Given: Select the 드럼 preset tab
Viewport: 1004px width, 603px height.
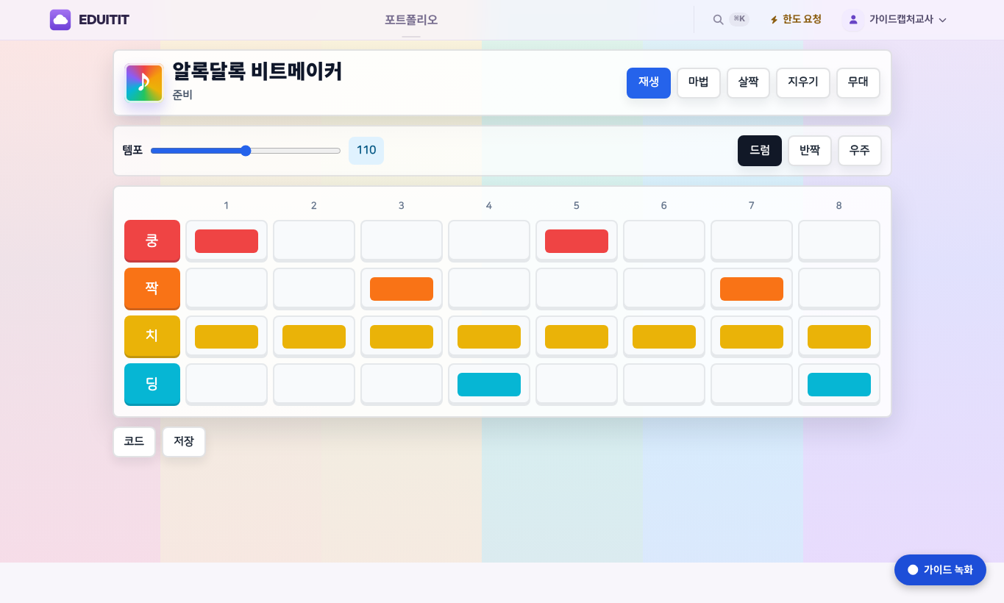Looking at the screenshot, I should tap(760, 151).
